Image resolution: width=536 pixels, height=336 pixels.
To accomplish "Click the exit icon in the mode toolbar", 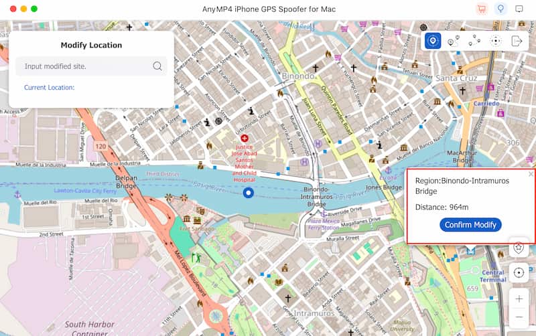I will 517,41.
